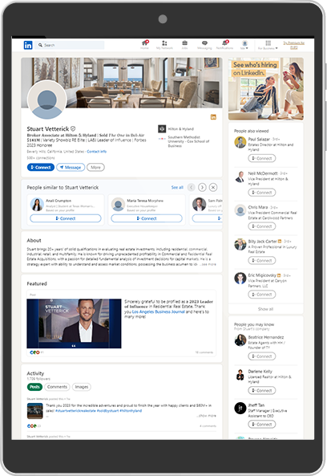
Task: Expand About section with see more
Action: tap(209, 264)
